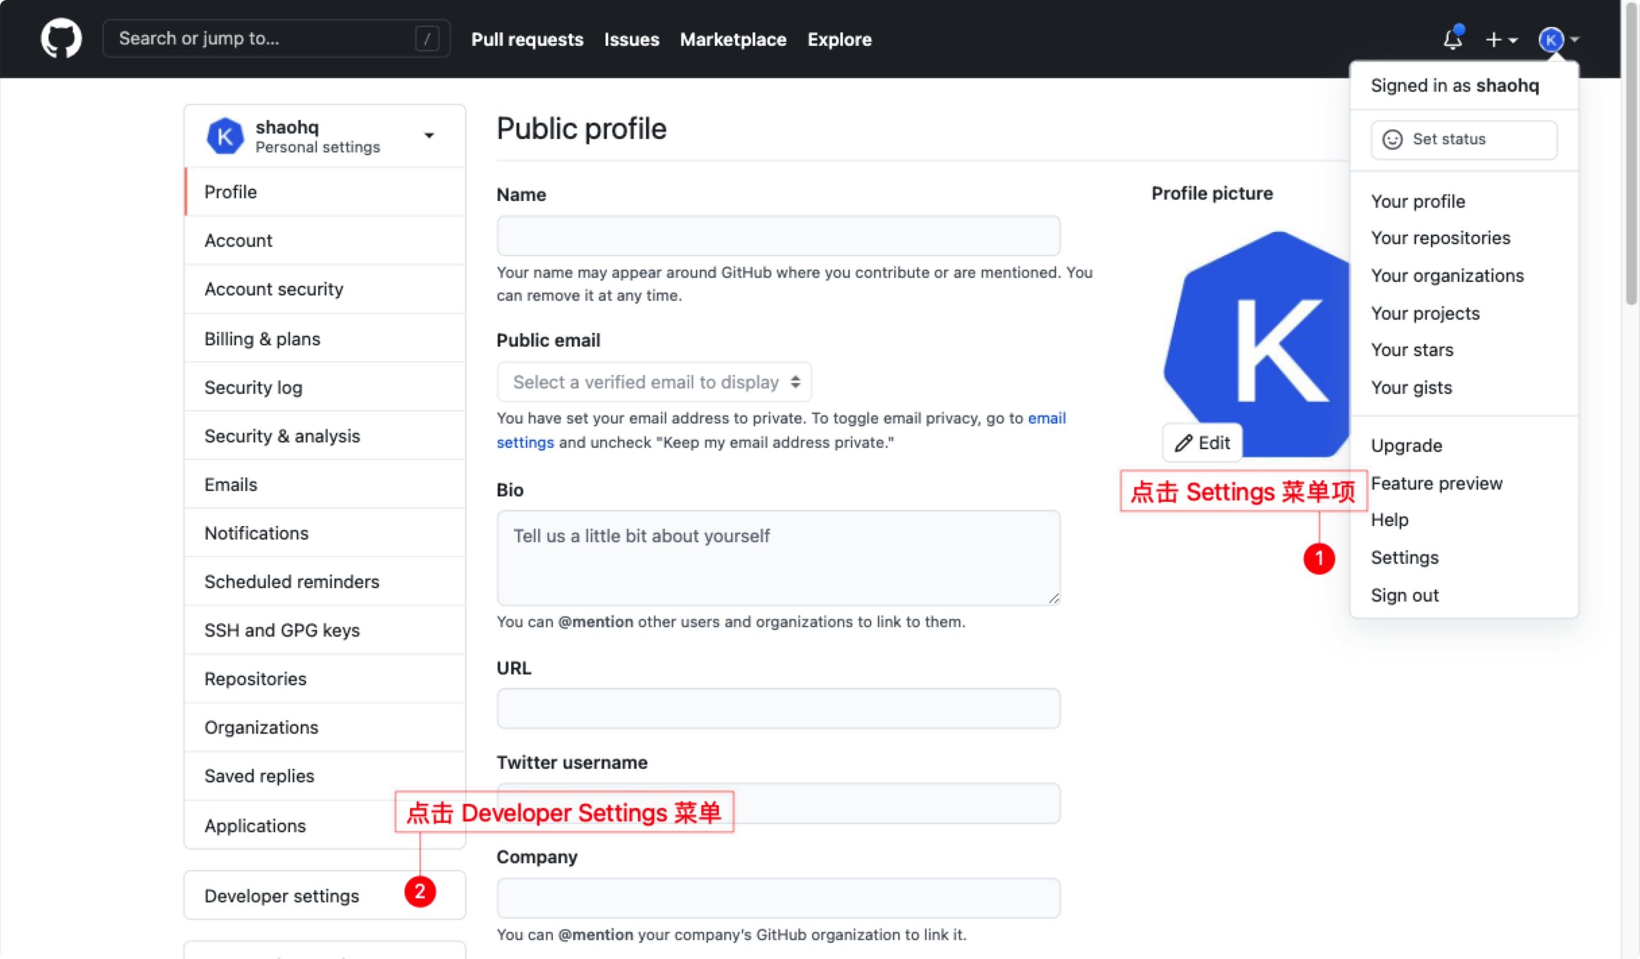Follow the email settings link
This screenshot has height=959, width=1640.
pos(1046,418)
